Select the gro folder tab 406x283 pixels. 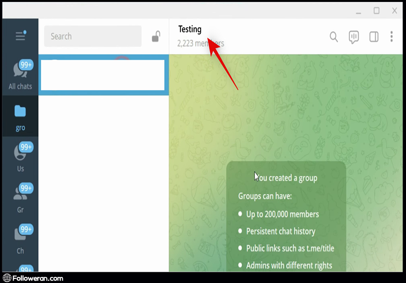[x=20, y=117]
